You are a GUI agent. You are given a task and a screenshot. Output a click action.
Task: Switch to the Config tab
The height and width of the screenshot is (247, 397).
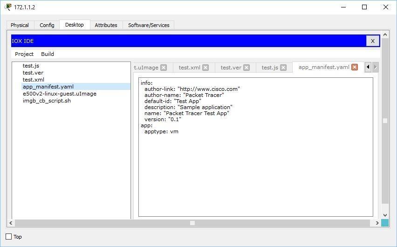pyautogui.click(x=47, y=25)
